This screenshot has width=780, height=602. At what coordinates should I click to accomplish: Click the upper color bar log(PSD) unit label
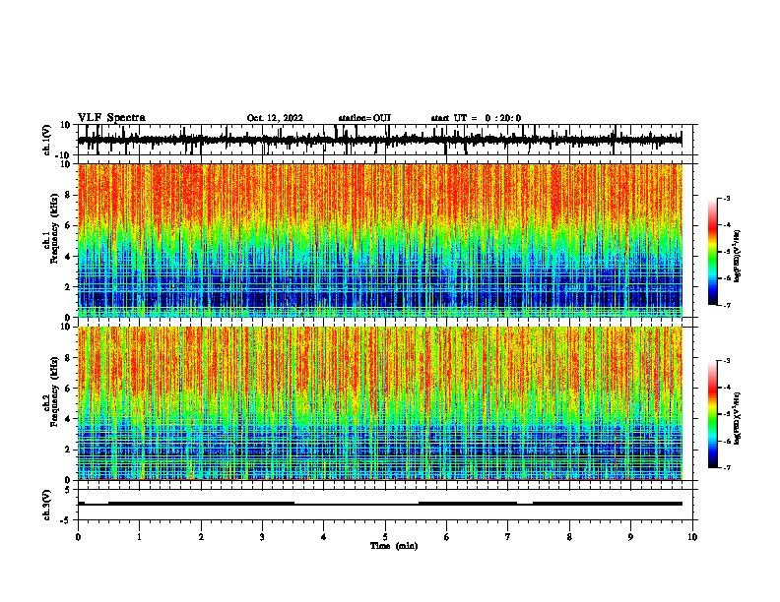coord(737,257)
